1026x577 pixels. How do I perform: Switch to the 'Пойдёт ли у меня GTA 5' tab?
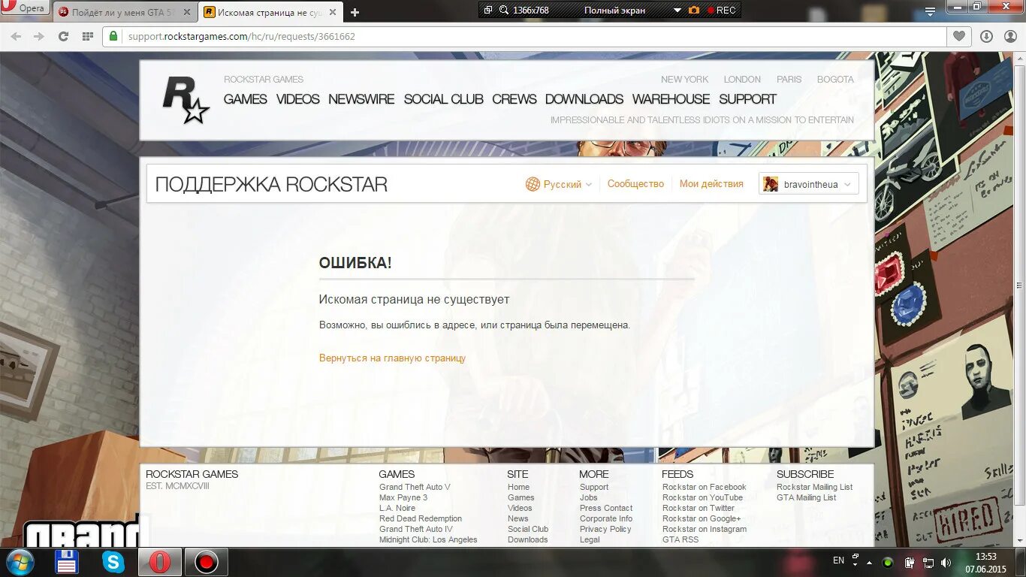point(125,12)
